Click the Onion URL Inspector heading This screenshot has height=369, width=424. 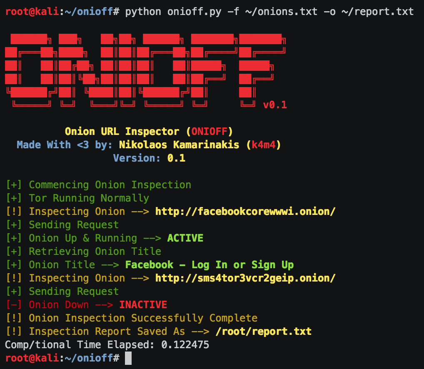point(122,132)
